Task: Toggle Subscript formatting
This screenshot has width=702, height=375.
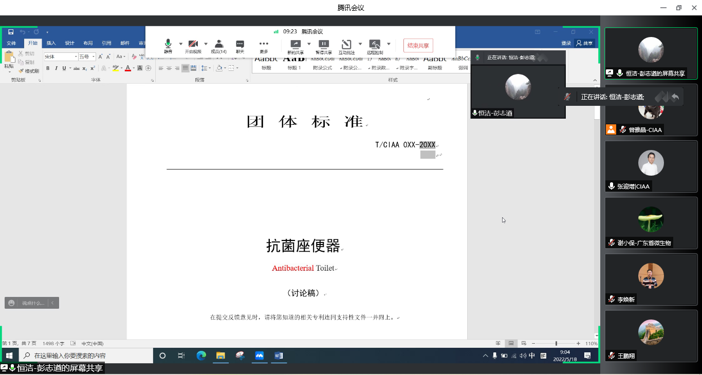Action: [85, 68]
